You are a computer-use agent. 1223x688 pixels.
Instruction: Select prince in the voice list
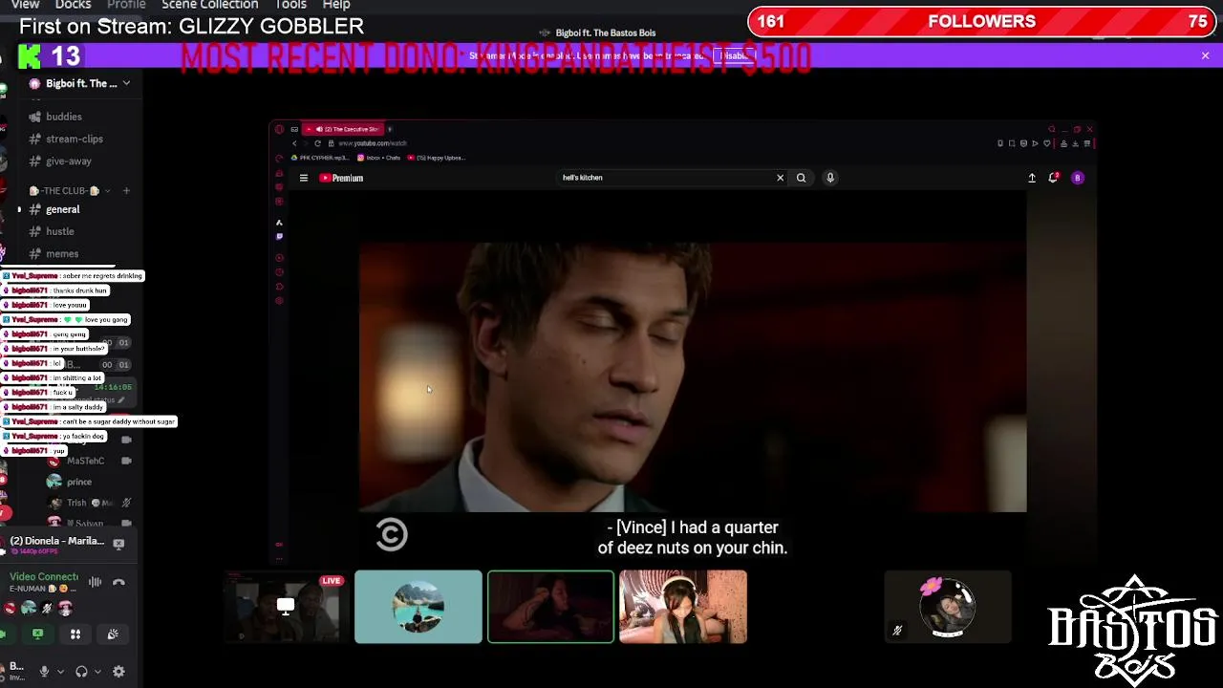[x=79, y=482]
